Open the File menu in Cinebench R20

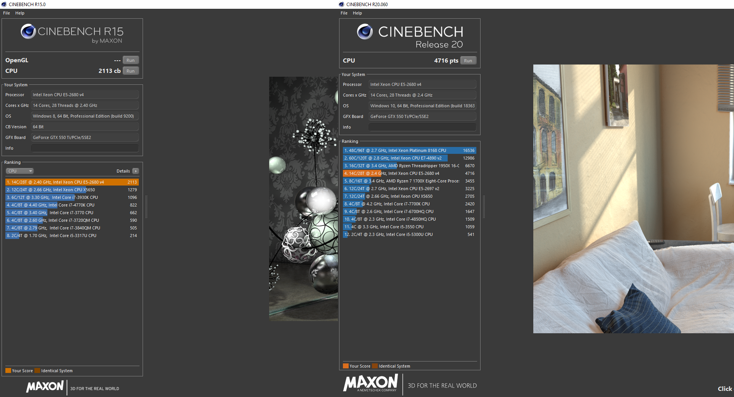344,13
